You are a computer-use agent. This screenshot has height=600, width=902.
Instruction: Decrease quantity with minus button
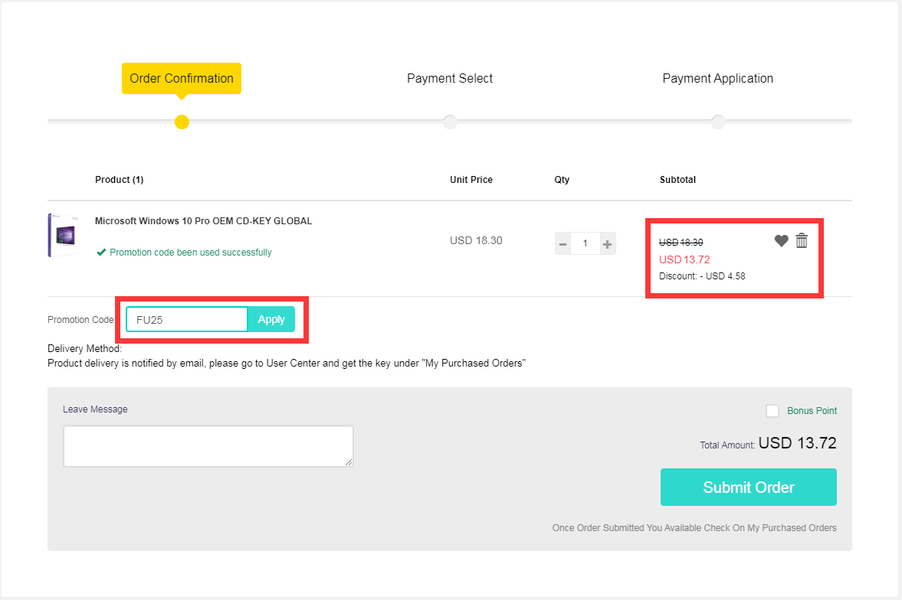[563, 244]
